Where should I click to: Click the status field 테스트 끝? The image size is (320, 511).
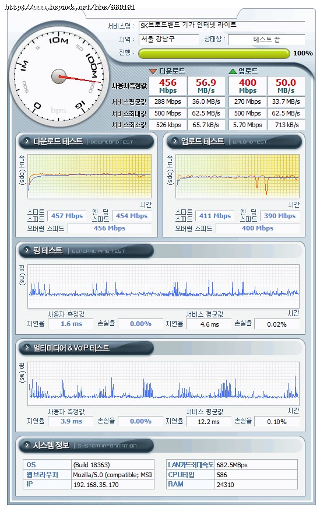tap(266, 40)
